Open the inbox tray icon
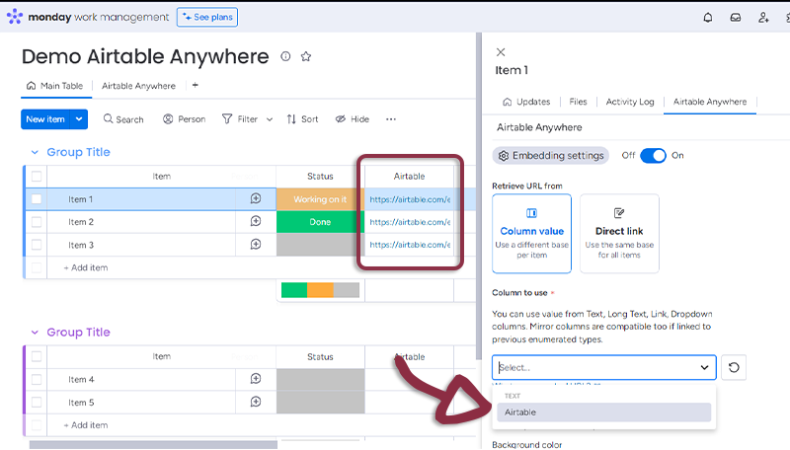This screenshot has height=450, width=790. point(736,18)
